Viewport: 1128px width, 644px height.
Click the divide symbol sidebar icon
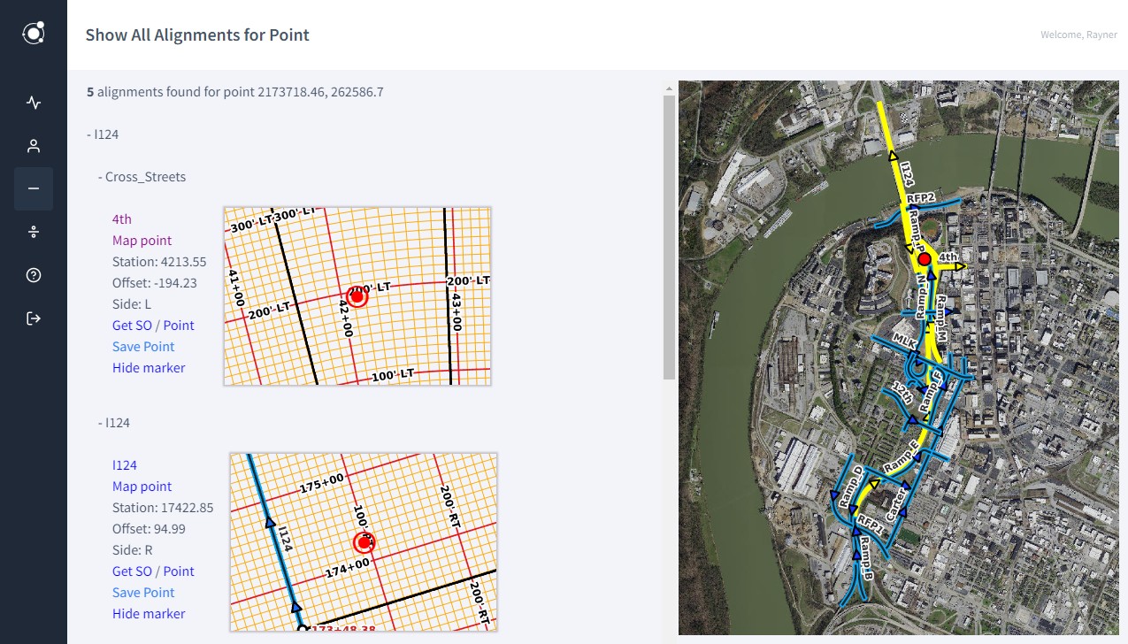pyautogui.click(x=34, y=232)
